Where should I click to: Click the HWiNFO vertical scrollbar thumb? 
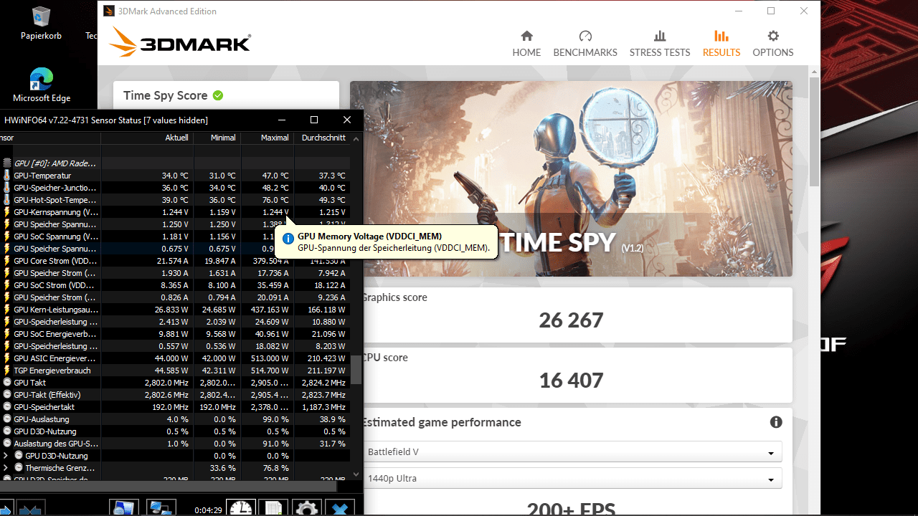click(x=356, y=370)
